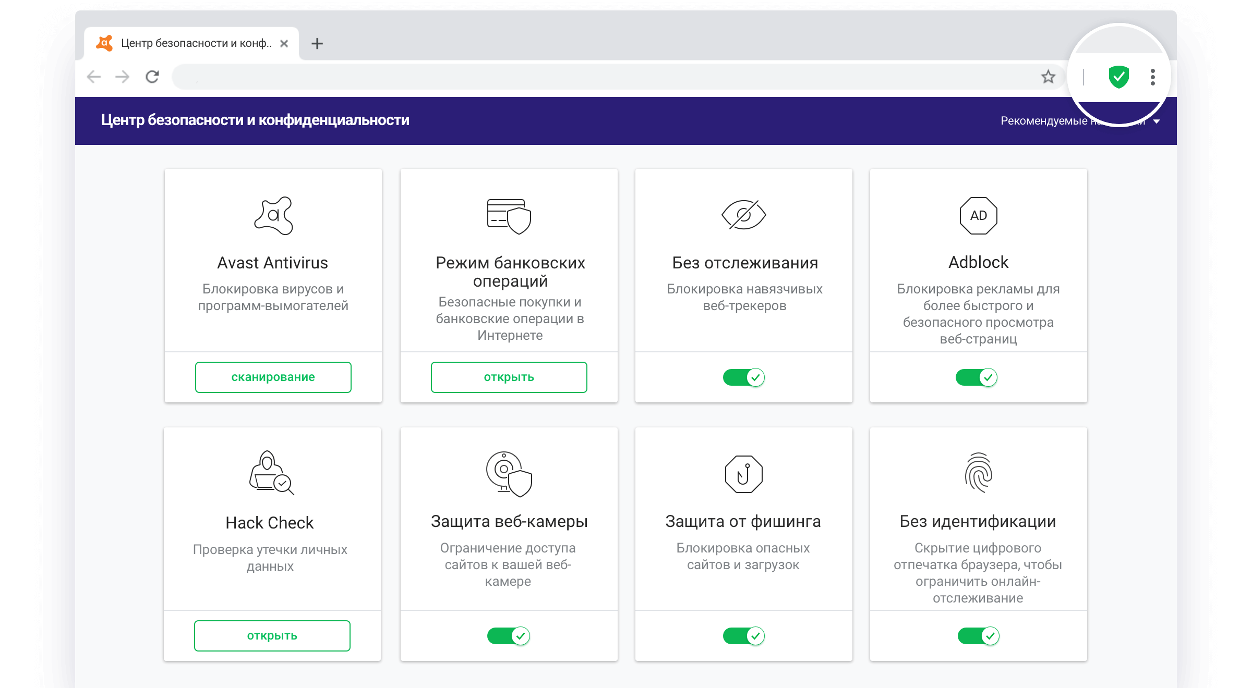Turn off the Adblock toggle
Image resolution: width=1252 pixels, height=688 pixels.
976,377
